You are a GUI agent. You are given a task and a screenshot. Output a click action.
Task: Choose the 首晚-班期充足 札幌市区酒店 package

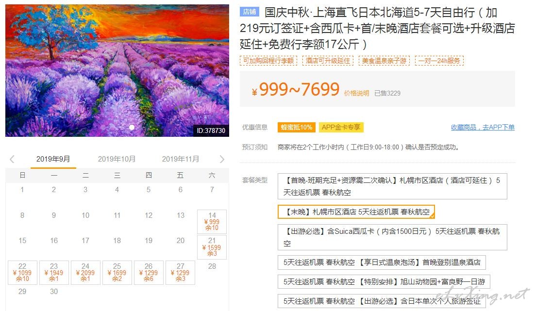pos(392,186)
